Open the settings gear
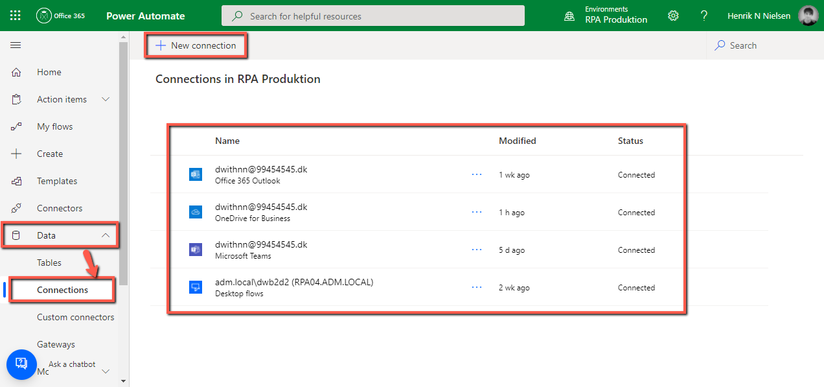 [x=673, y=16]
